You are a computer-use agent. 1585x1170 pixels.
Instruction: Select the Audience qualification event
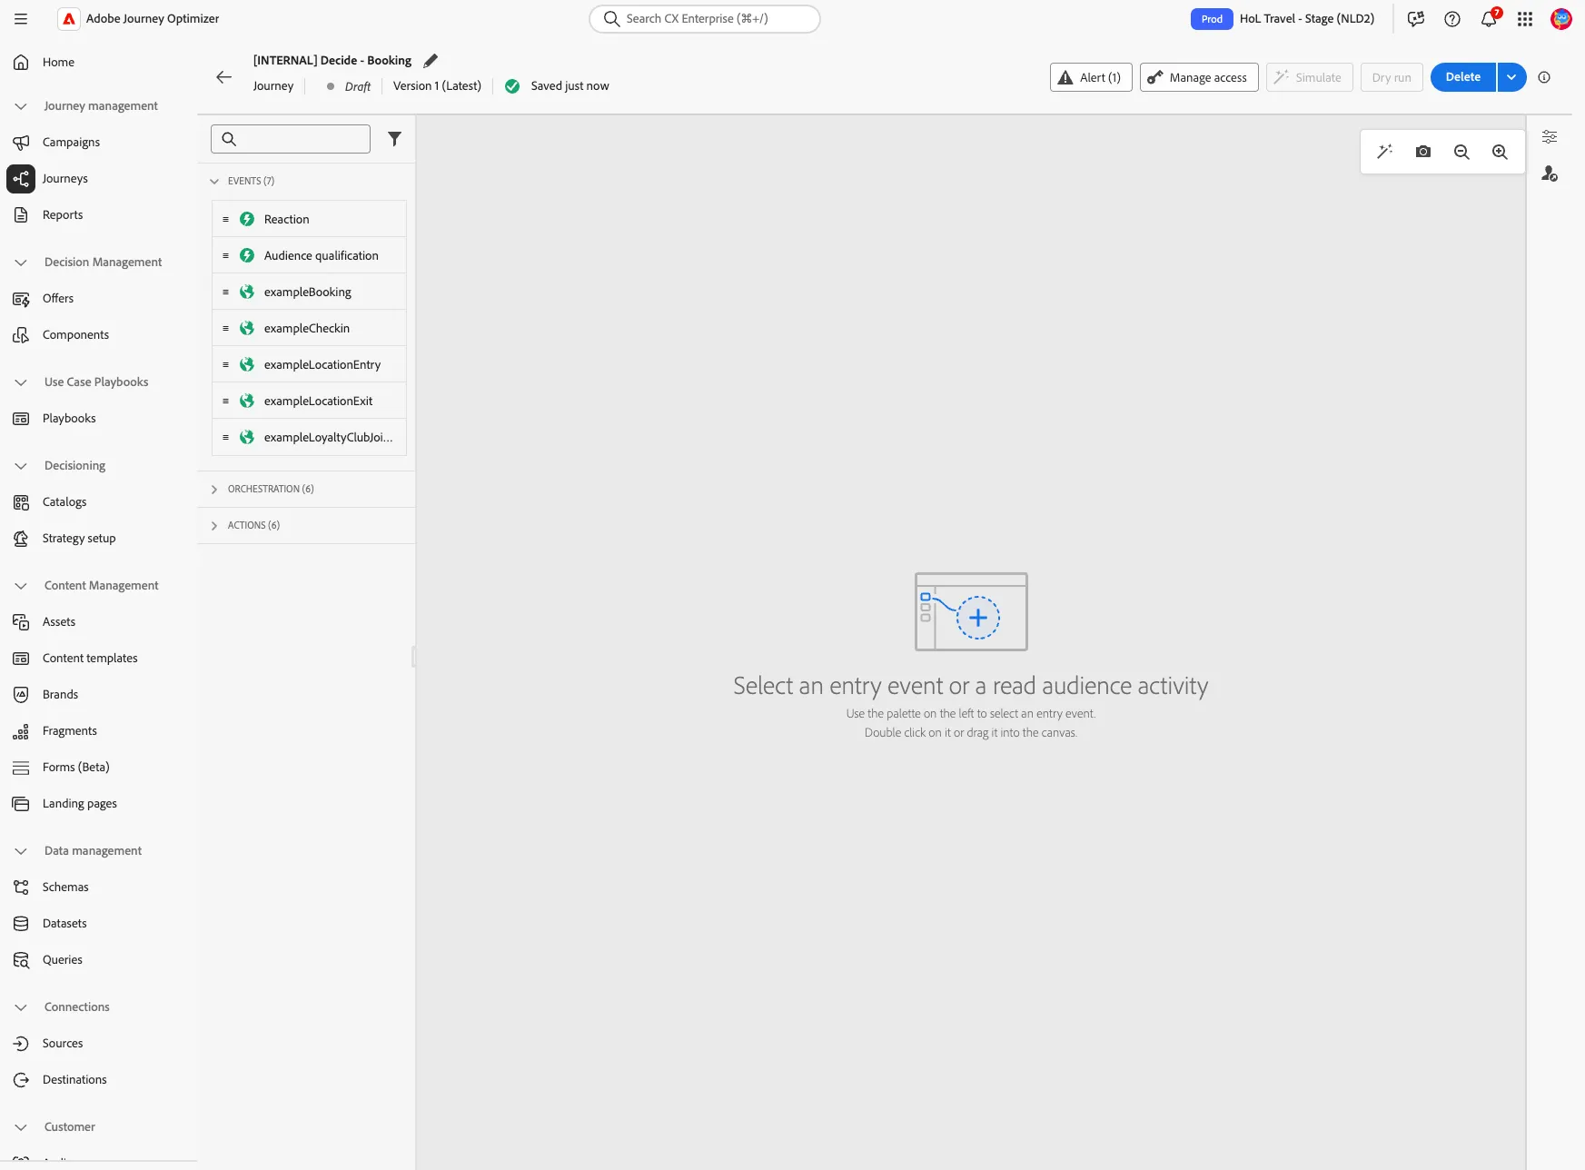point(309,255)
